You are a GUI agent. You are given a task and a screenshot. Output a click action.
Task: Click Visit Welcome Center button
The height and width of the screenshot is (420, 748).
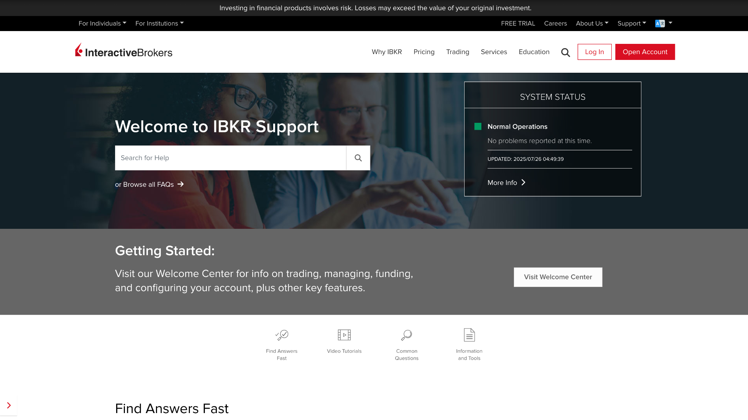(558, 277)
